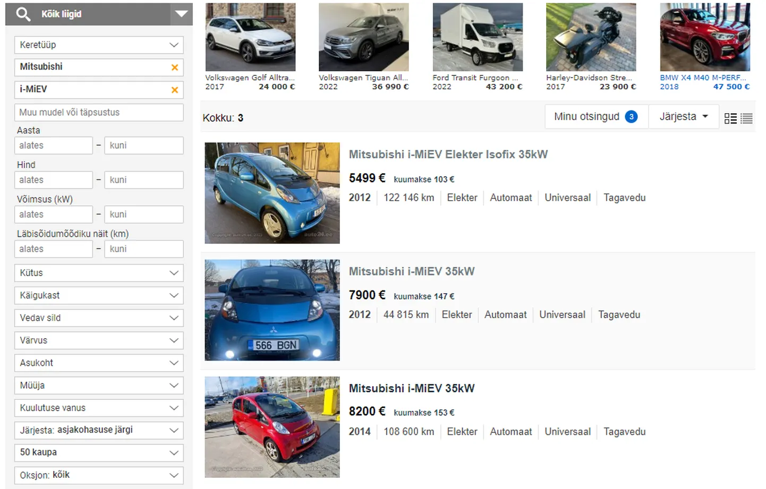Open the 566 BGN i-MiEV listing photo
The height and width of the screenshot is (489, 766).
[x=273, y=310]
